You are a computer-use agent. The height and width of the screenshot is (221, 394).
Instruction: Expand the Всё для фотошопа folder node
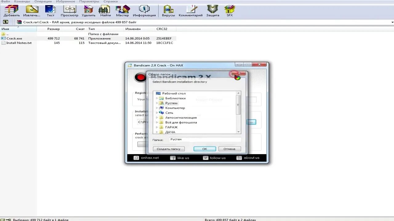(157, 122)
